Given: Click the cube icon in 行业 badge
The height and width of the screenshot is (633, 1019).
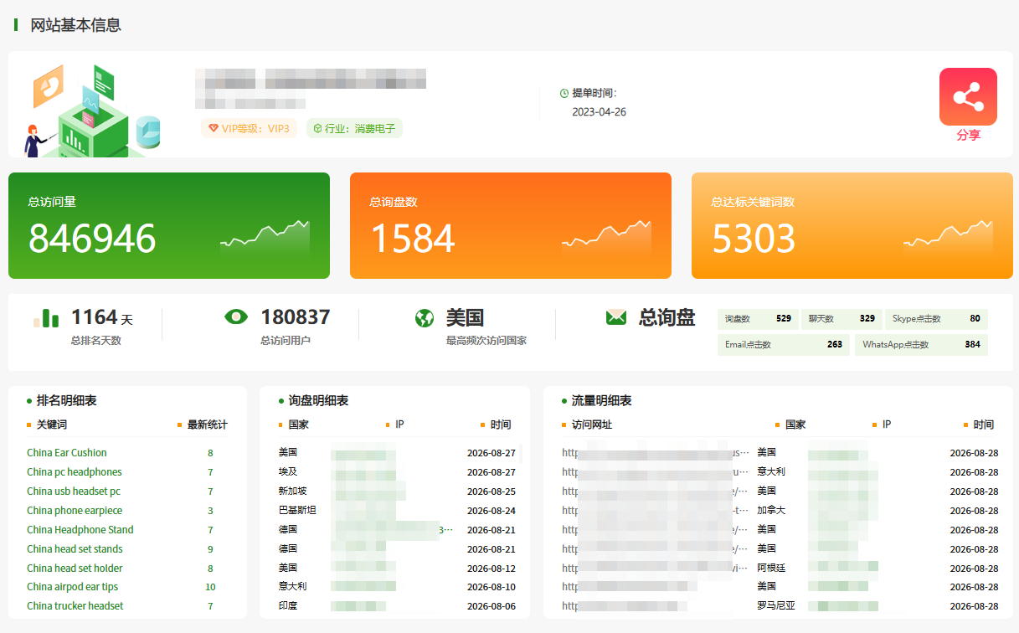Looking at the screenshot, I should click(318, 128).
